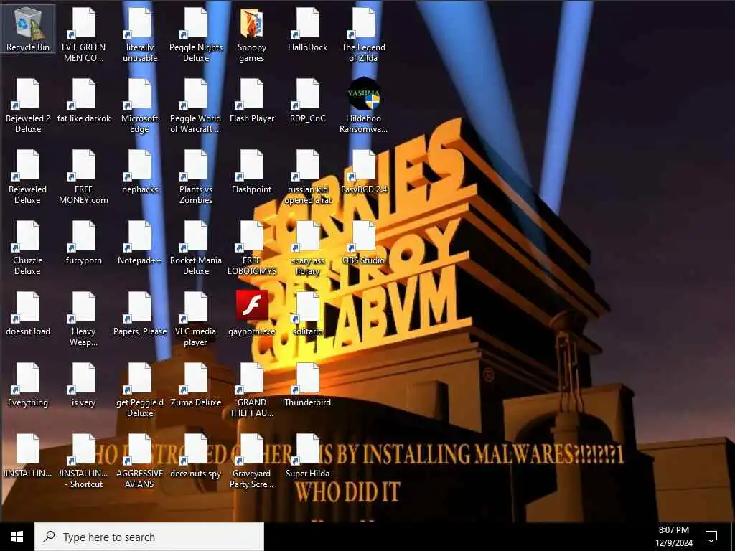Select the !INSTALLIN... file without shortcut arrow
The width and height of the screenshot is (735, 551).
(x=28, y=456)
